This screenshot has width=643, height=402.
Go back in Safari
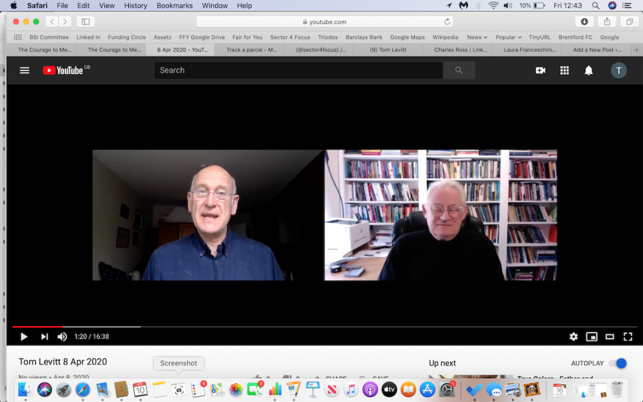[x=52, y=22]
